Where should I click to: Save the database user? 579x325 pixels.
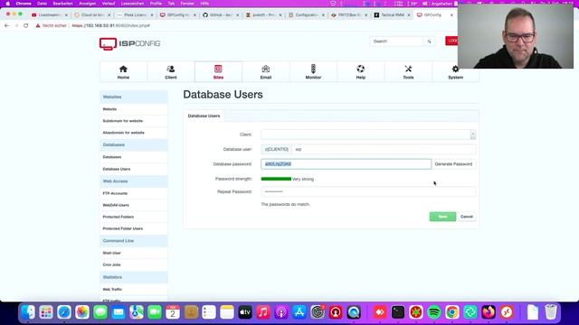click(442, 217)
